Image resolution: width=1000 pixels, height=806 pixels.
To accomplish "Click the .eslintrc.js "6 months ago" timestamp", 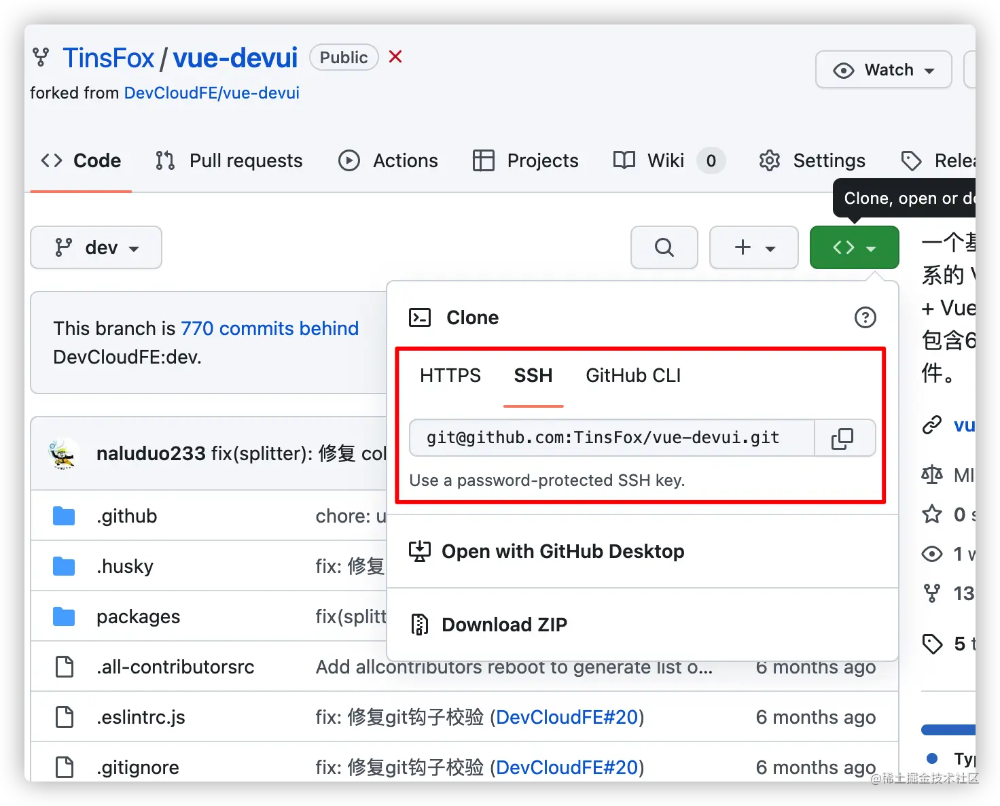I will click(816, 717).
